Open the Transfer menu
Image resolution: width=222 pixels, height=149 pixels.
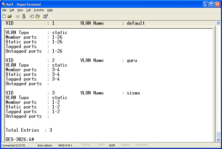pos(39,10)
